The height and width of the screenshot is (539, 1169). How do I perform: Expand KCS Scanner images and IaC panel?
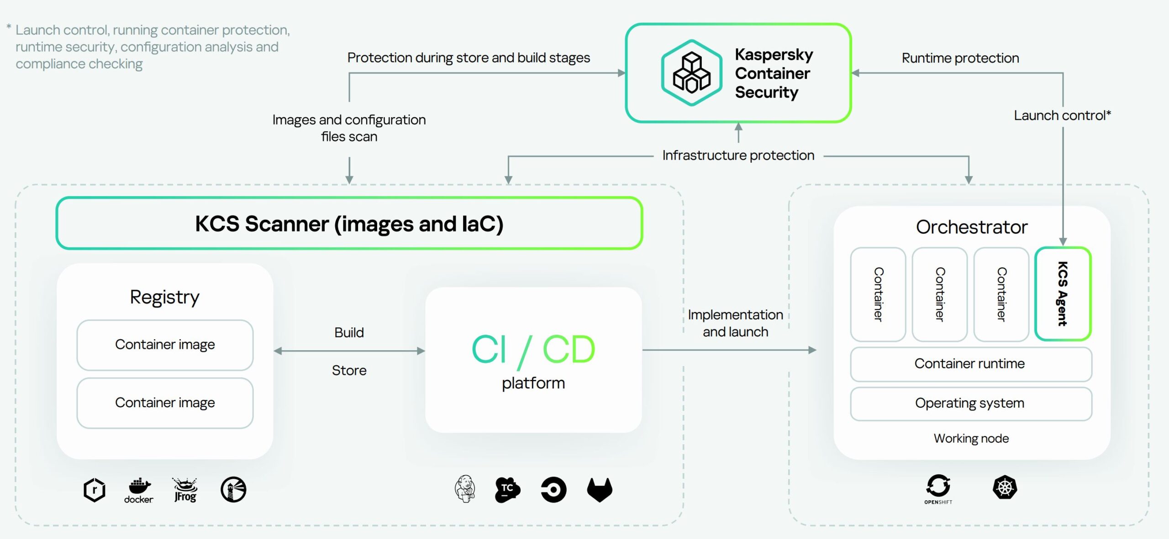[347, 220]
